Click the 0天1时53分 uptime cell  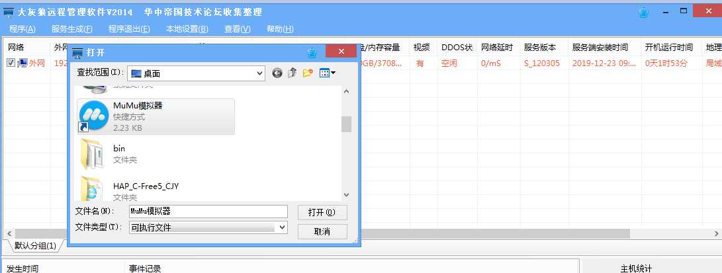click(666, 63)
